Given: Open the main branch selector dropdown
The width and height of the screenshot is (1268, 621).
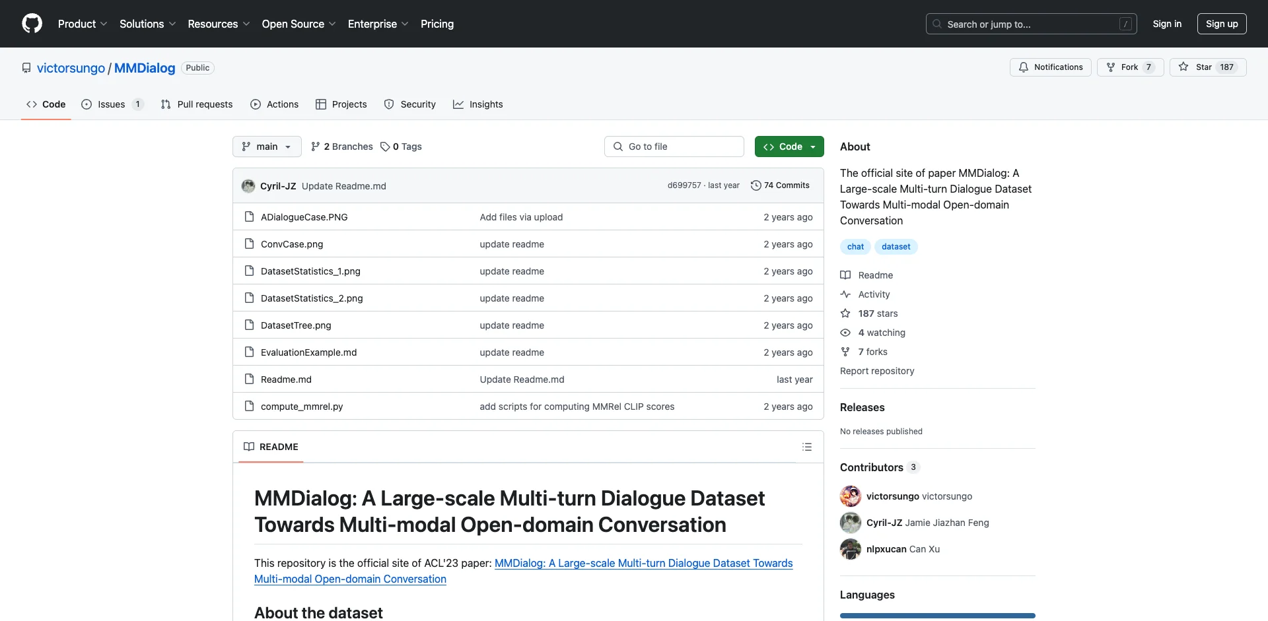Looking at the screenshot, I should (267, 147).
